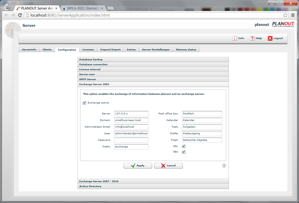The height and width of the screenshot is (203, 299).
Task: Uncheck the SSL checkbox
Action: pyautogui.click(x=184, y=146)
